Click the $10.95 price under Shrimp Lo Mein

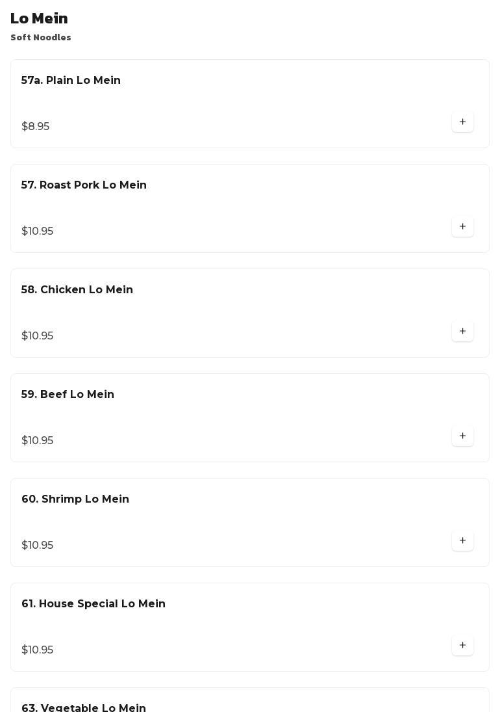[37, 545]
